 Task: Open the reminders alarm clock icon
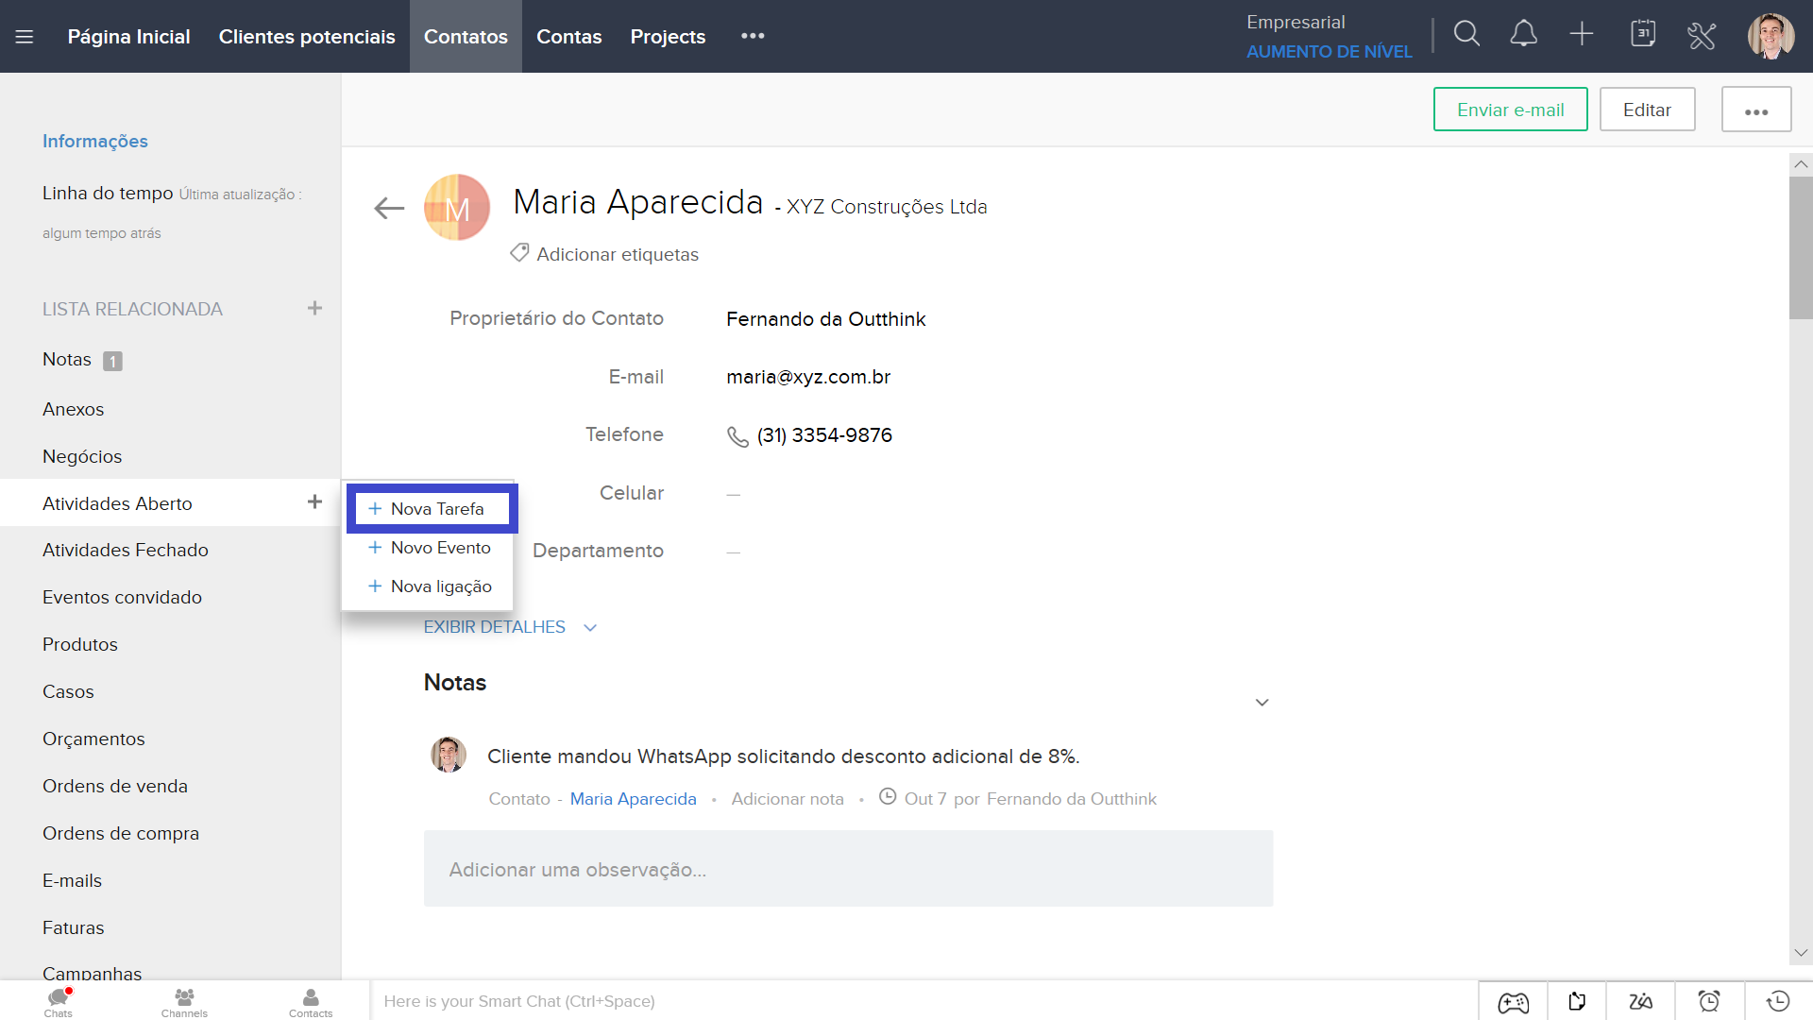[1708, 1001]
